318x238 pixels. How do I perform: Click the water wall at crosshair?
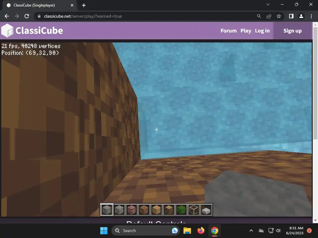[x=157, y=130]
